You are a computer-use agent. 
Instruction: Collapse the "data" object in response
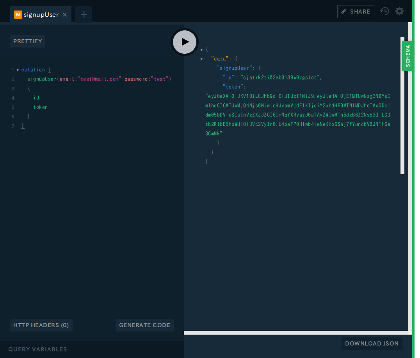(201, 59)
